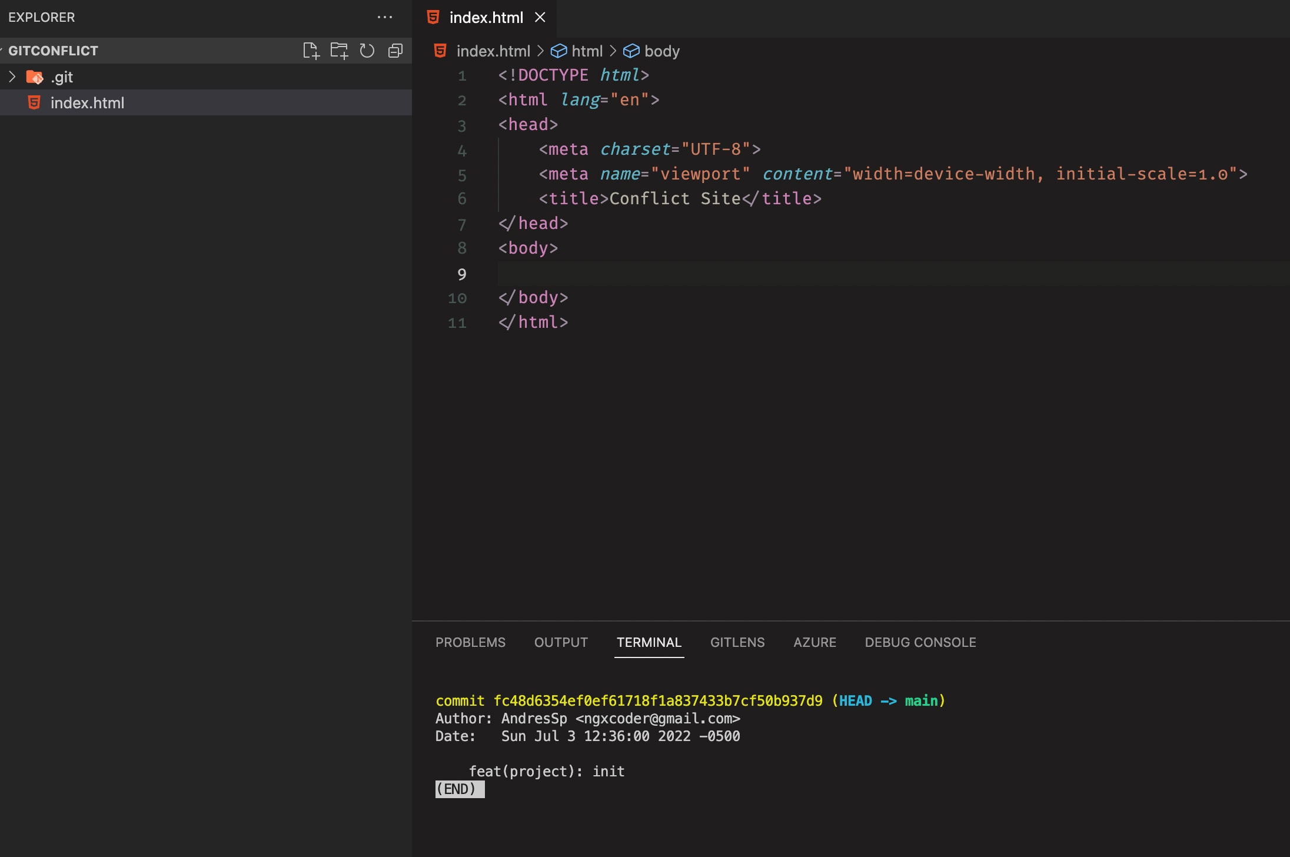Click line number 1 in the gutter
Screen dimensions: 1290x857
coord(462,76)
